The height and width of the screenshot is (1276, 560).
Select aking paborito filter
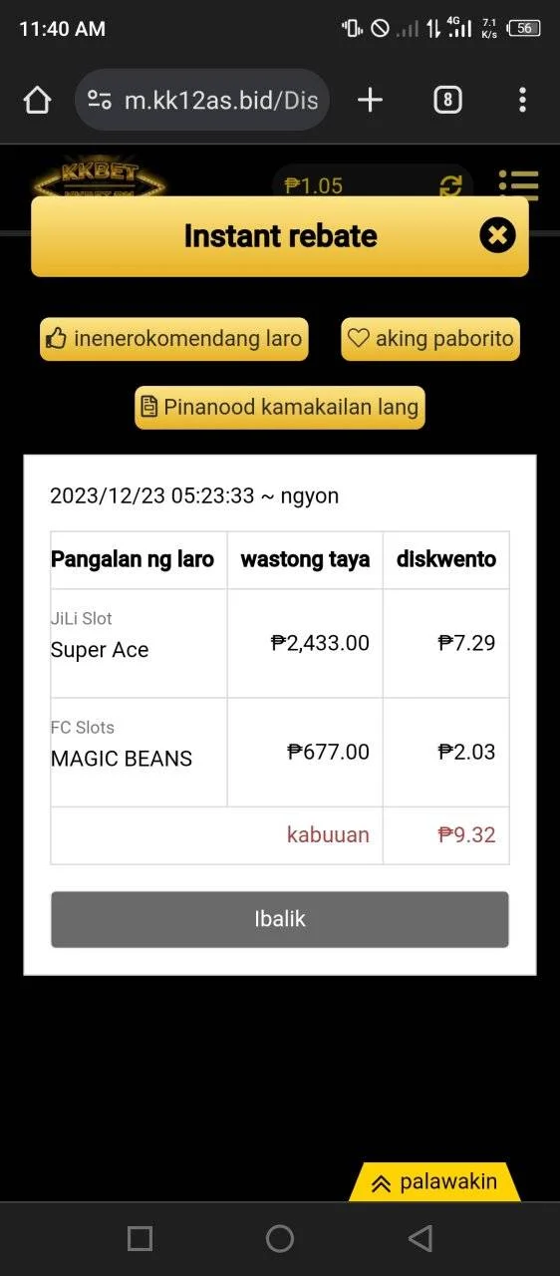[x=430, y=339]
